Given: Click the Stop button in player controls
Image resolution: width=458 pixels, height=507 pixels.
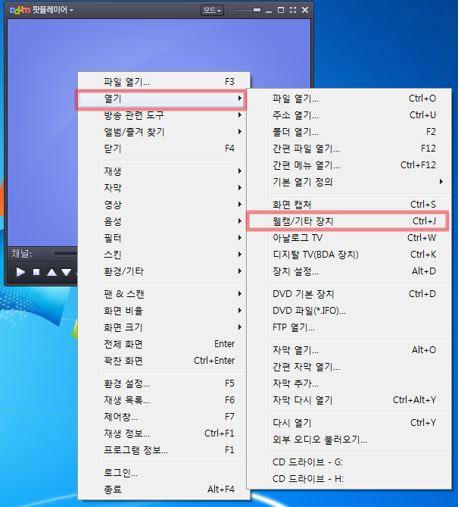Looking at the screenshot, I should pyautogui.click(x=36, y=272).
